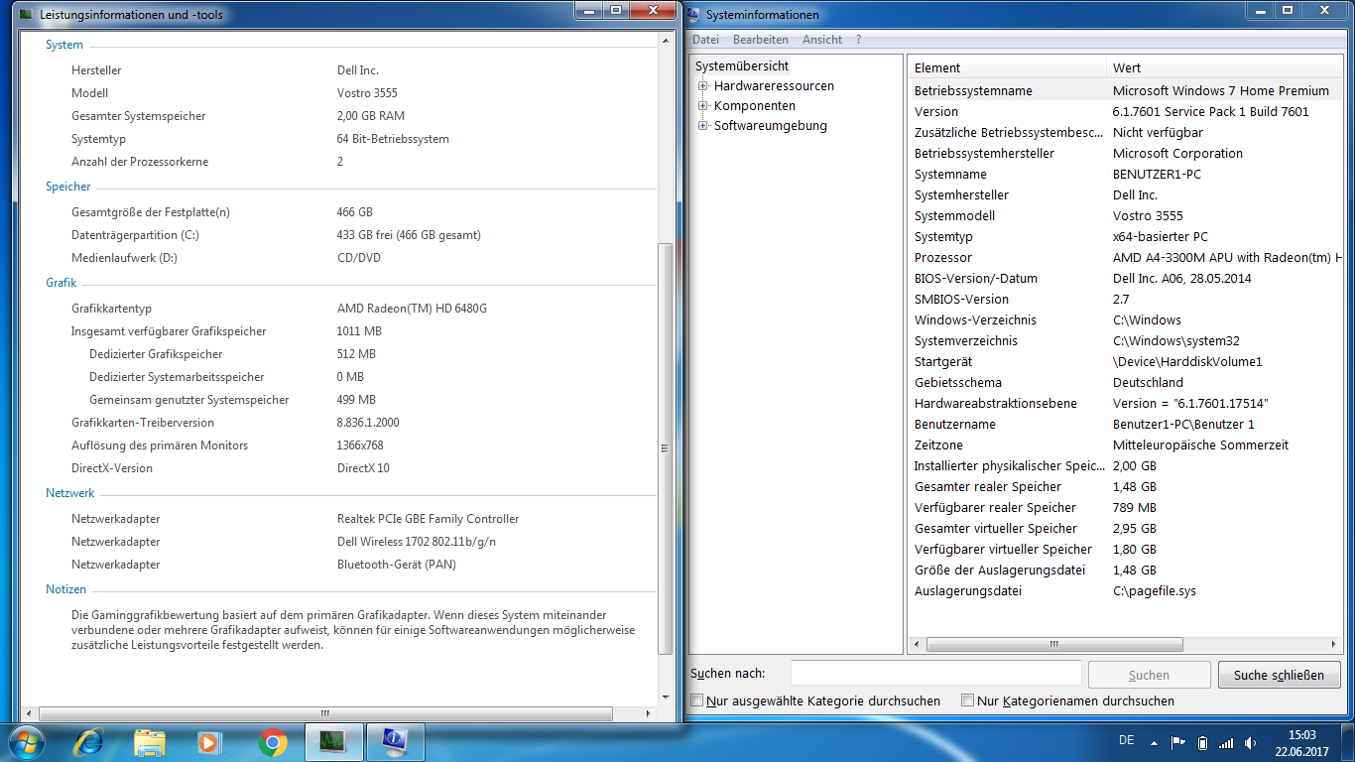1355x762 pixels.
Task: Maximize the Systeminformationen window
Action: pyautogui.click(x=1287, y=10)
